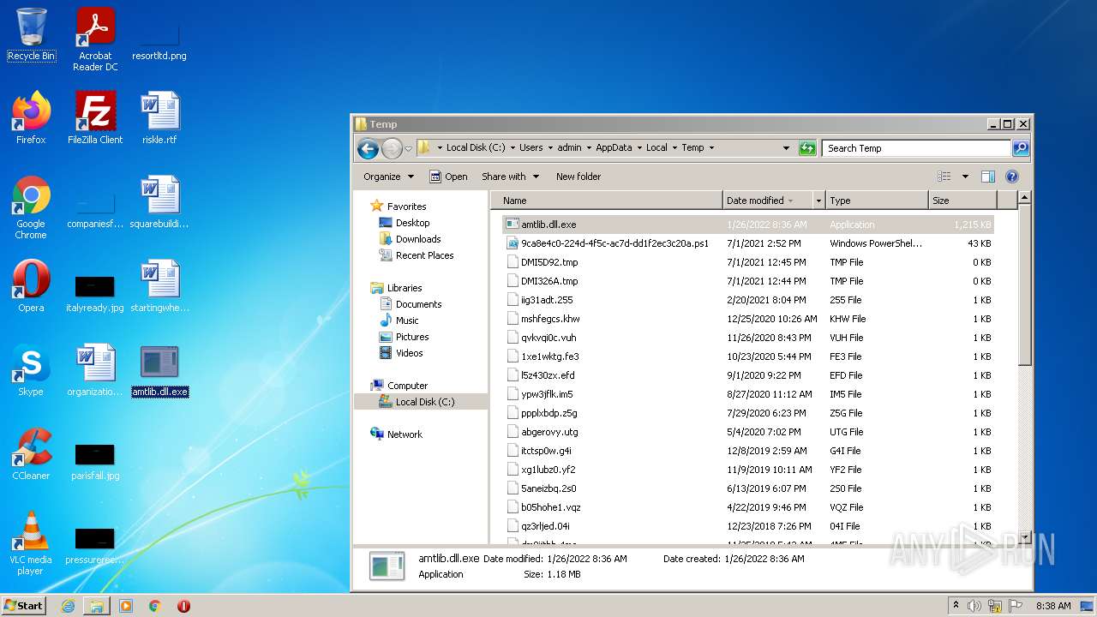1097x617 pixels.
Task: Open Internet Explorer from taskbar
Action: click(68, 606)
